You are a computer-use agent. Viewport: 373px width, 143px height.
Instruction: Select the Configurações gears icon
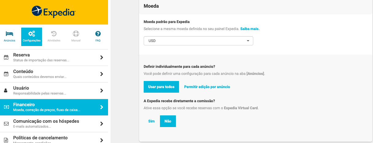pyautogui.click(x=32, y=33)
